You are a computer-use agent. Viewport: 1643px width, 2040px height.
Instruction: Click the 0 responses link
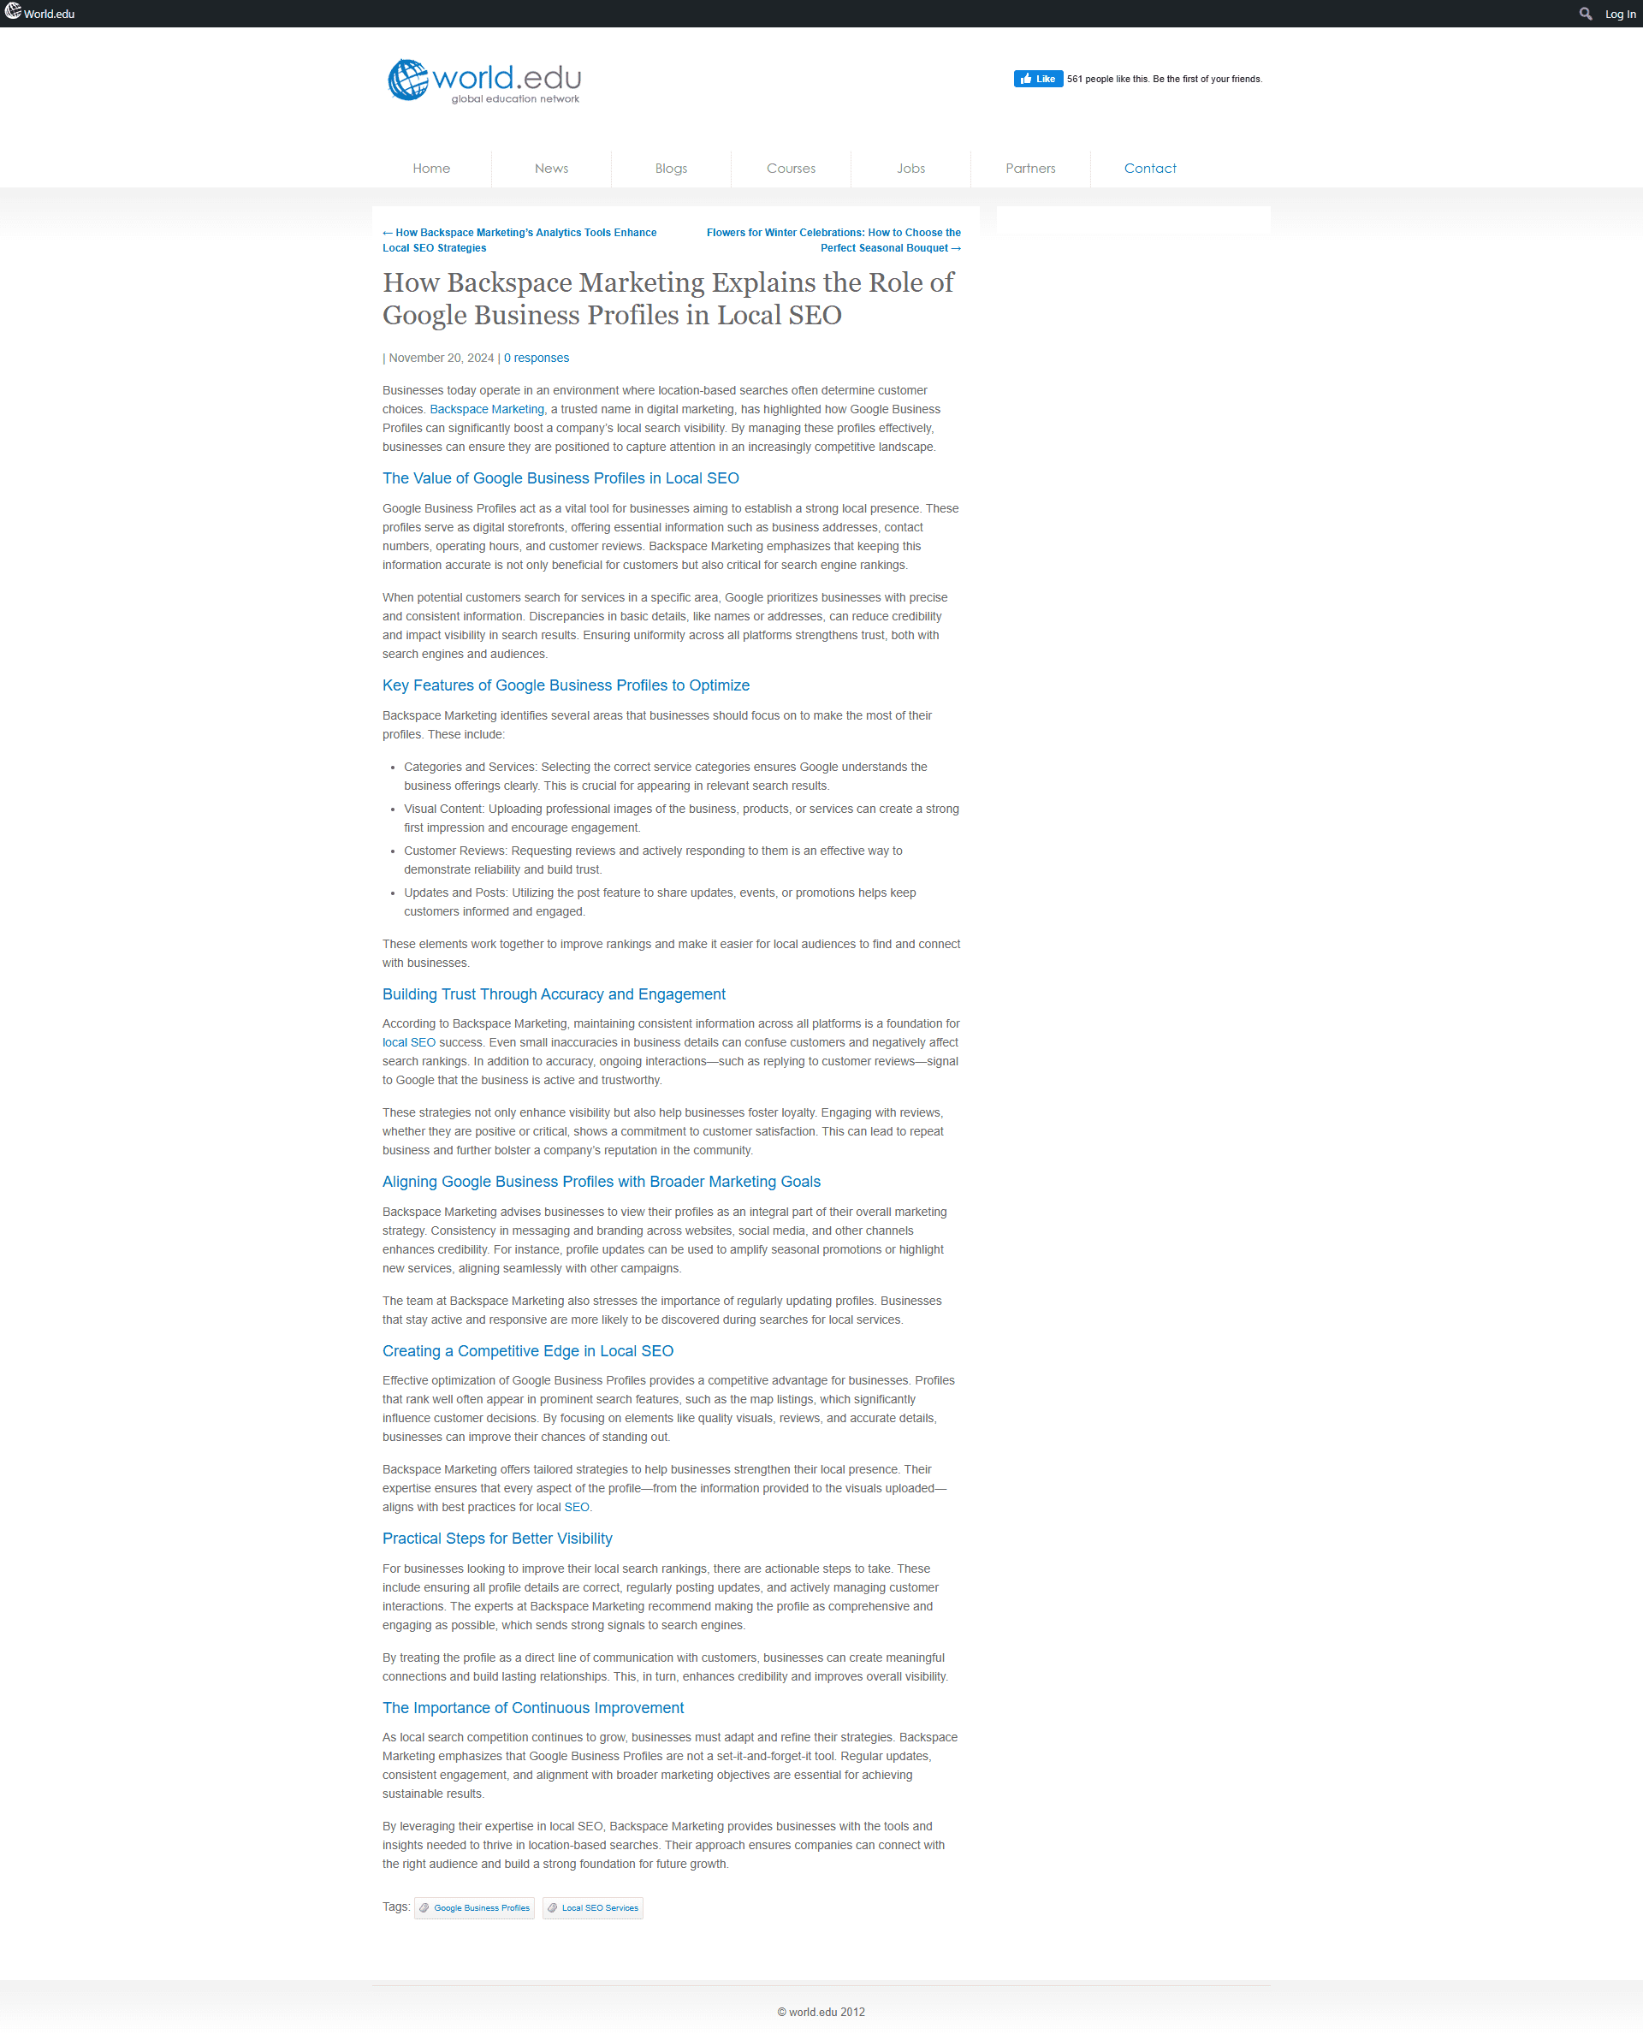[x=537, y=357]
